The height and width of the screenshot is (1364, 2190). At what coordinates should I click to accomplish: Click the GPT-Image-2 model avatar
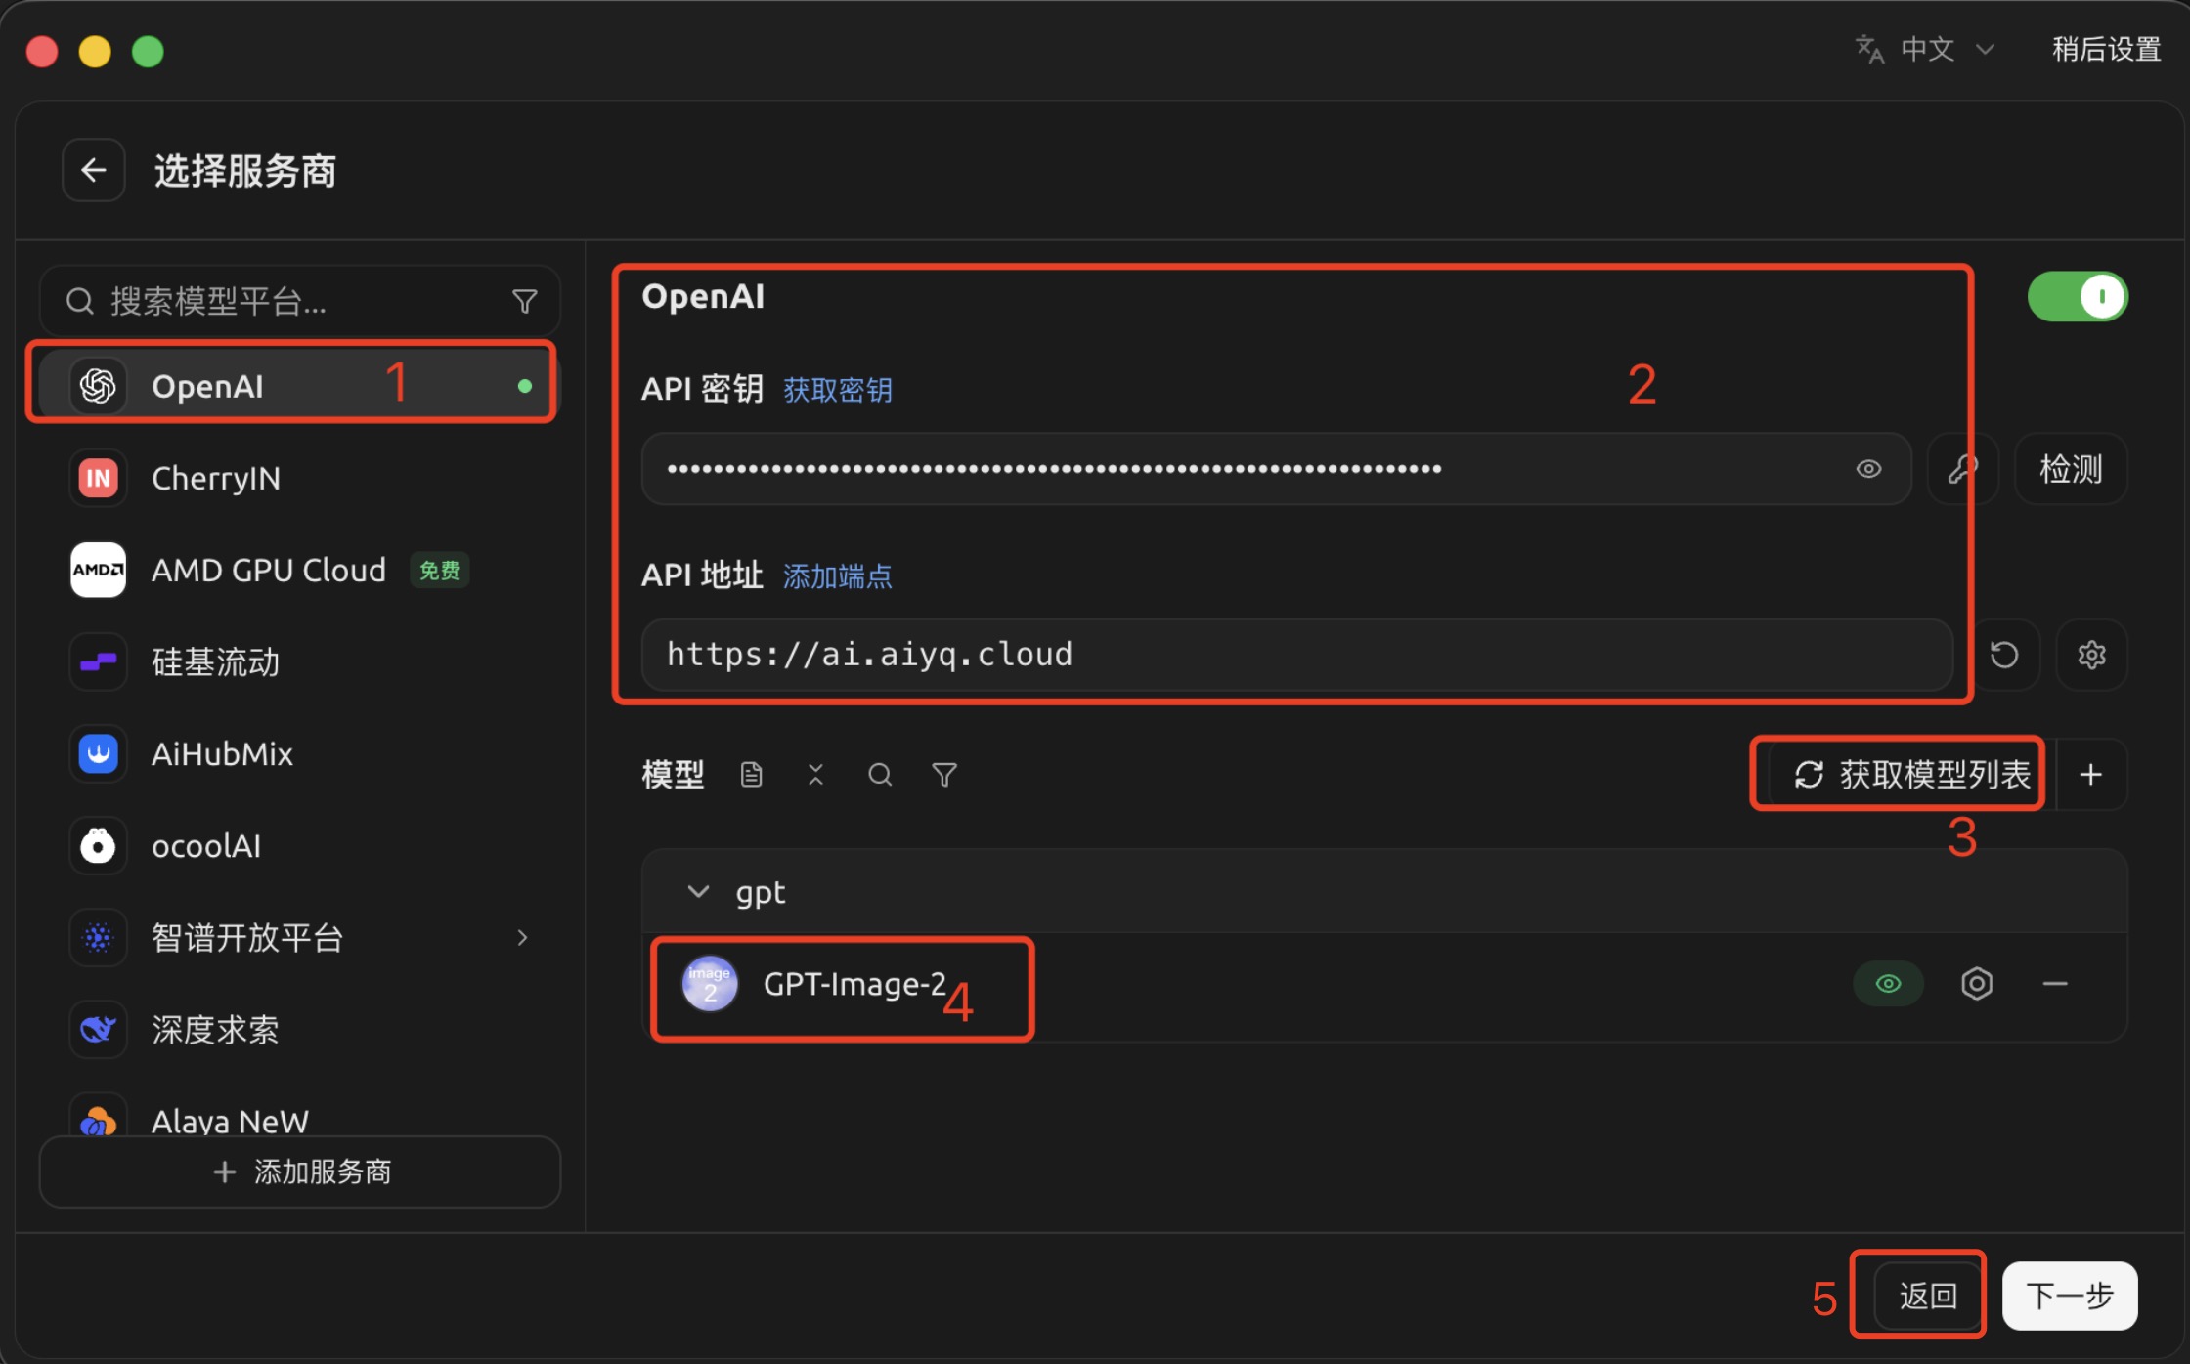(x=710, y=984)
